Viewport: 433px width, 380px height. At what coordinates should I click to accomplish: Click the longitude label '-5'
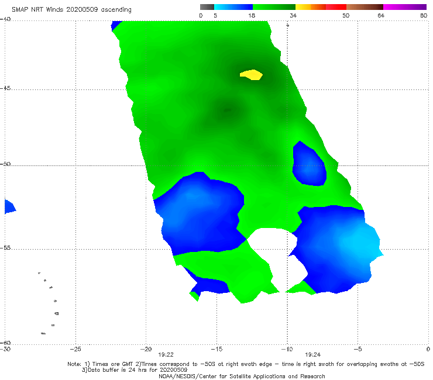coord(358,349)
